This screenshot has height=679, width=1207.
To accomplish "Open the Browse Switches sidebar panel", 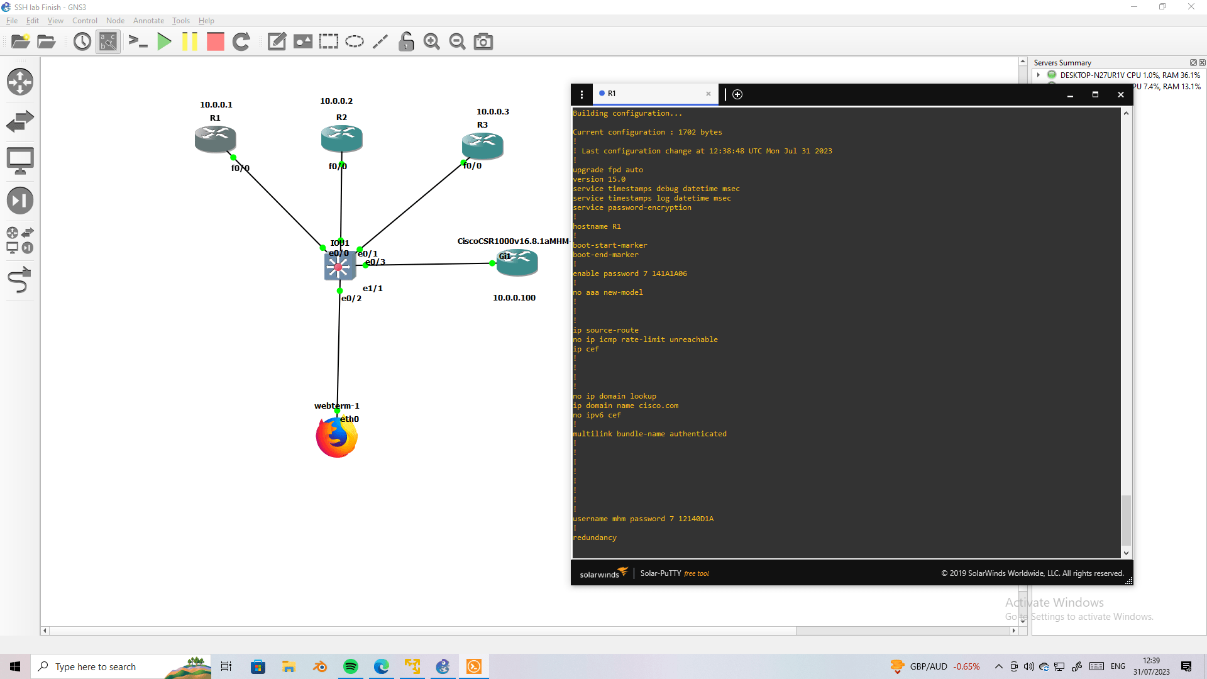I will click(x=20, y=121).
